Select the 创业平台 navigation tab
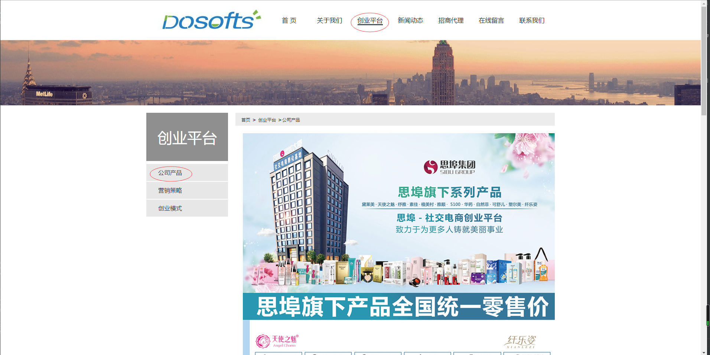 click(x=370, y=21)
